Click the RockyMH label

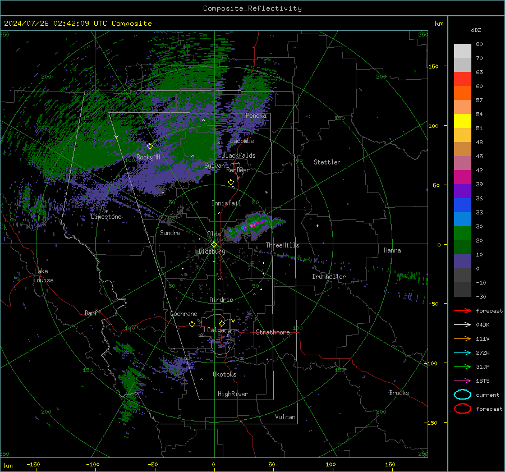(148, 157)
